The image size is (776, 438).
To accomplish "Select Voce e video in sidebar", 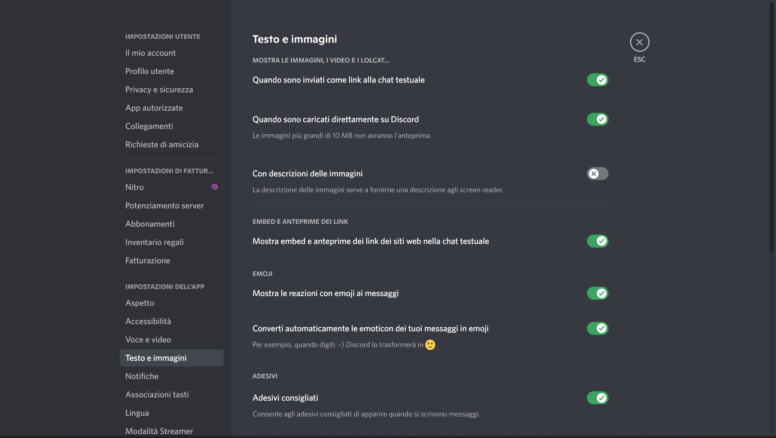I will point(148,340).
